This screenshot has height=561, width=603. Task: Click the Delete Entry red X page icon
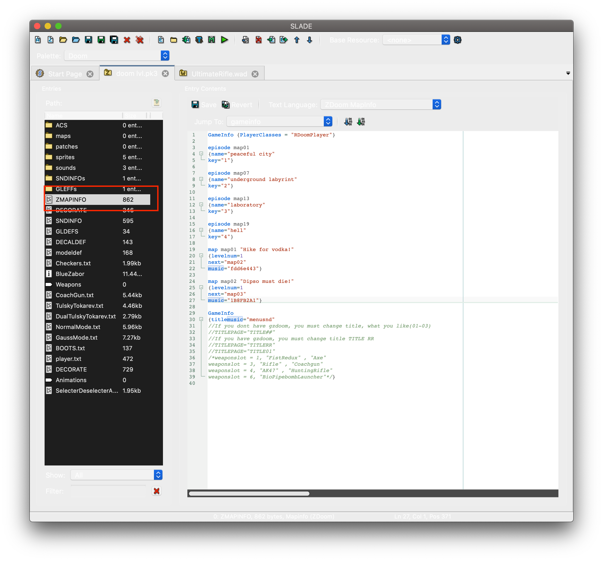tap(259, 40)
